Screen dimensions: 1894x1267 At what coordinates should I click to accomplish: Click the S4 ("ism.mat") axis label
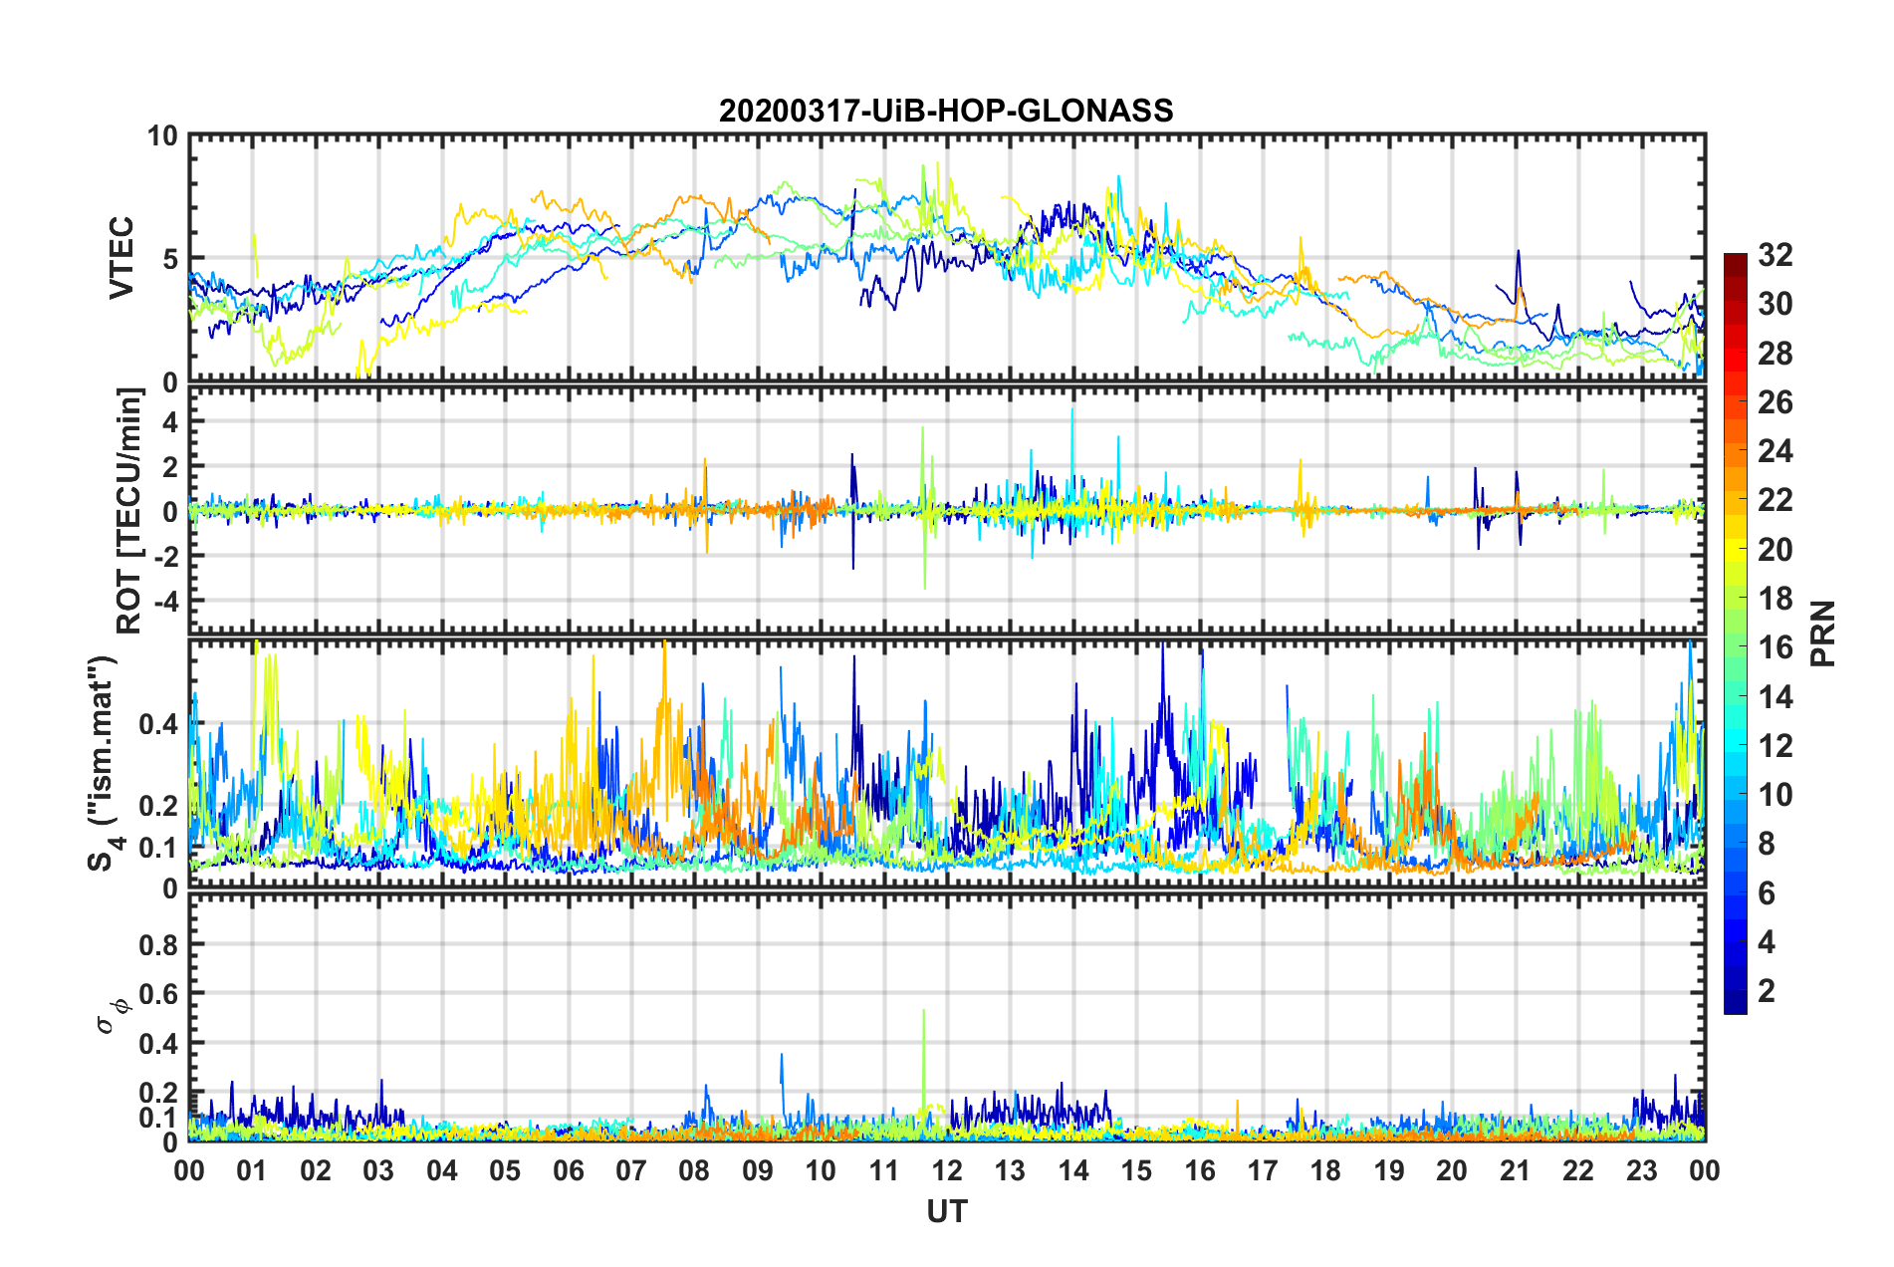105,763
